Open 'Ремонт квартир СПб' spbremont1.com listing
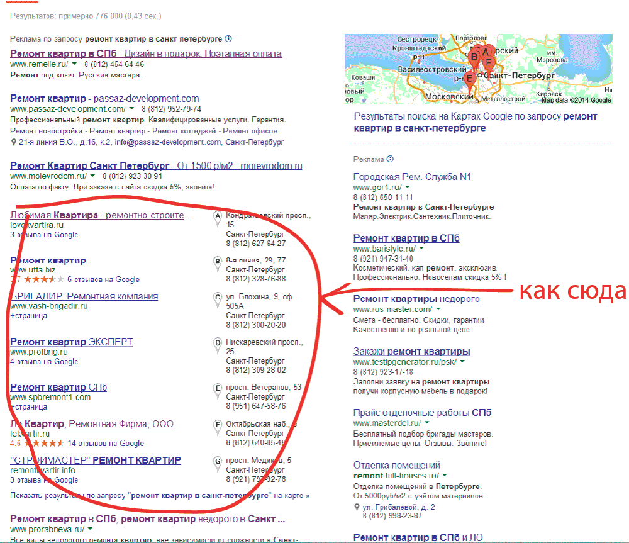Image resolution: width=629 pixels, height=543 pixels. point(58,388)
